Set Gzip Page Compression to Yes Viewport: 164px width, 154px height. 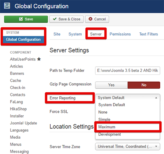[x=112, y=85]
